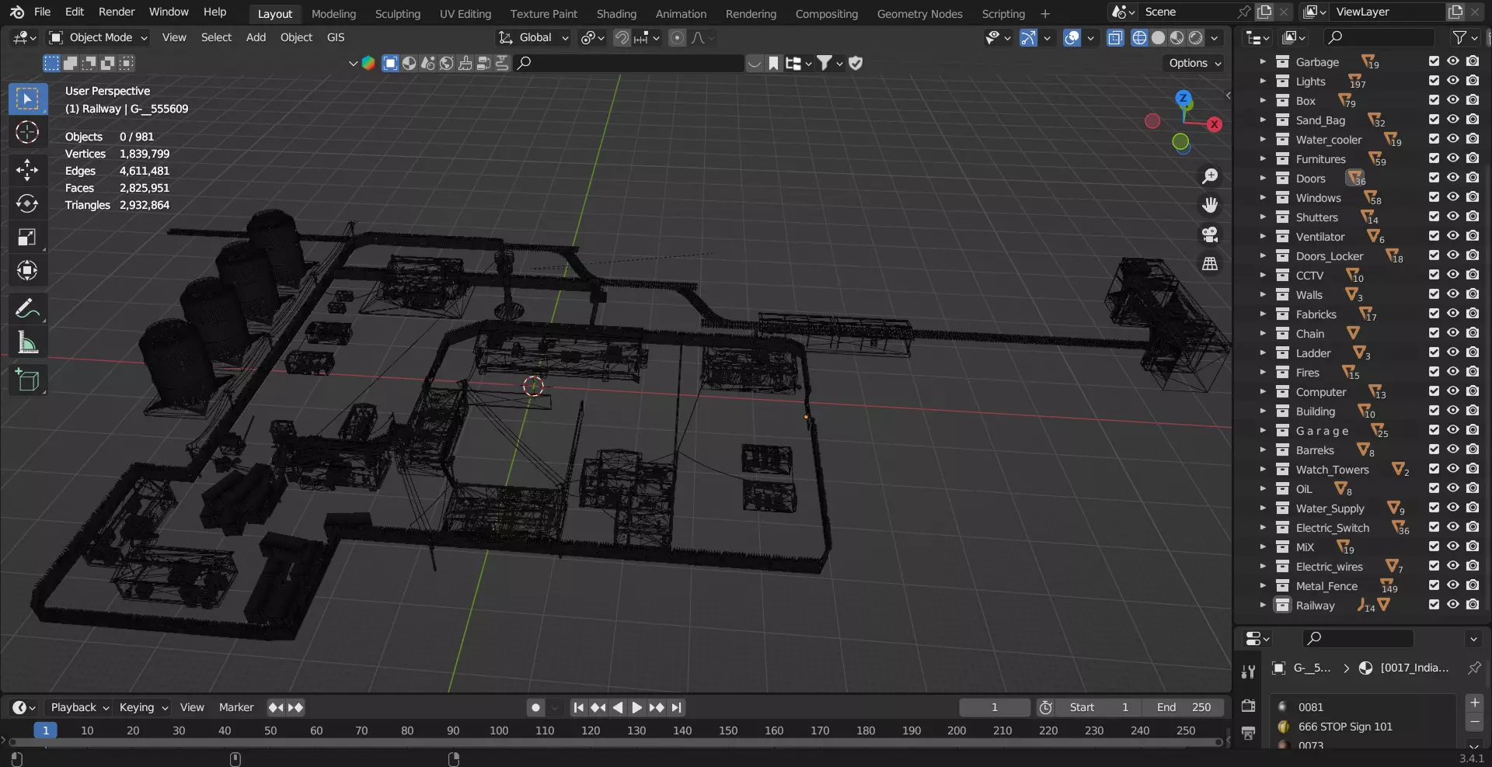This screenshot has height=767, width=1492.
Task: Open the Playback dropdown in timeline
Action: 79,707
